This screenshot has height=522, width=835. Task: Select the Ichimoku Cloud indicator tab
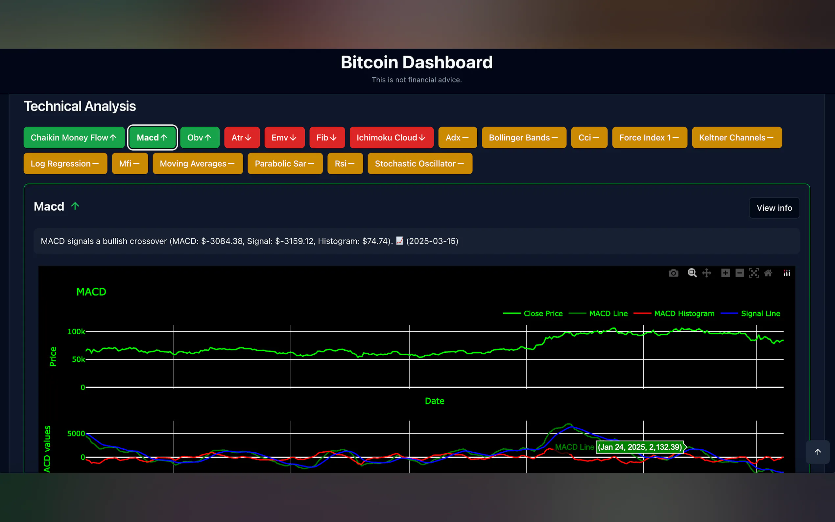tap(391, 137)
